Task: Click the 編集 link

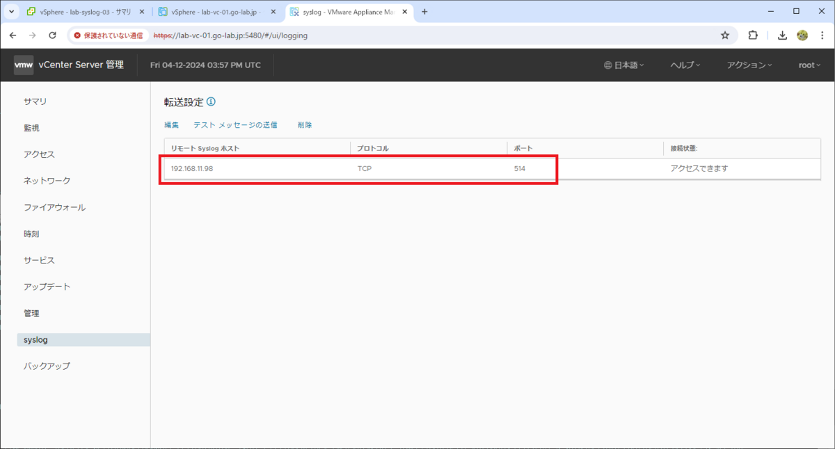Action: point(172,125)
